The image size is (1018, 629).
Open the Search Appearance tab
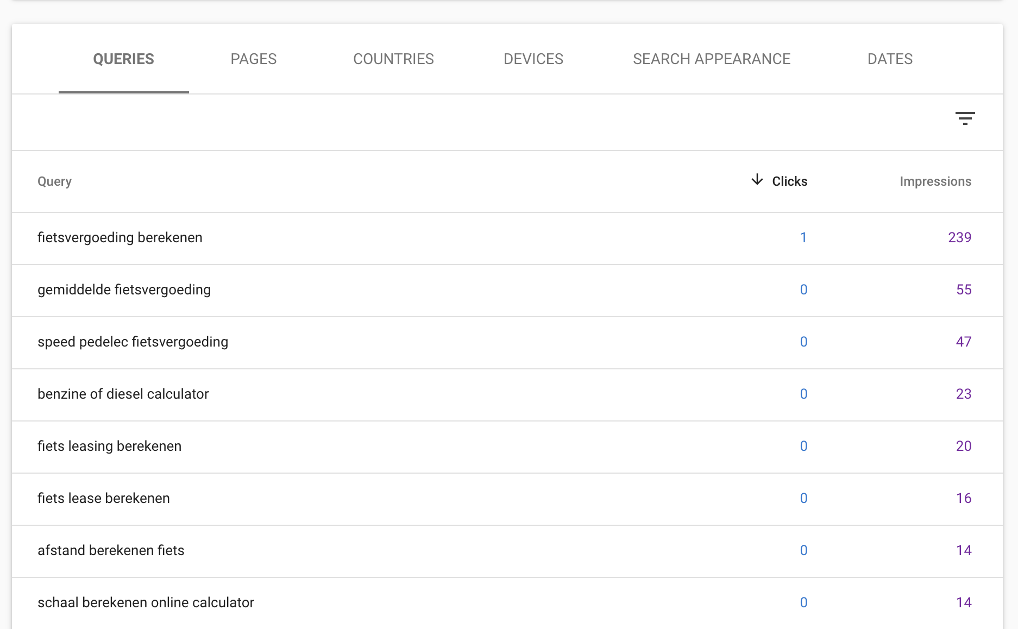point(712,59)
